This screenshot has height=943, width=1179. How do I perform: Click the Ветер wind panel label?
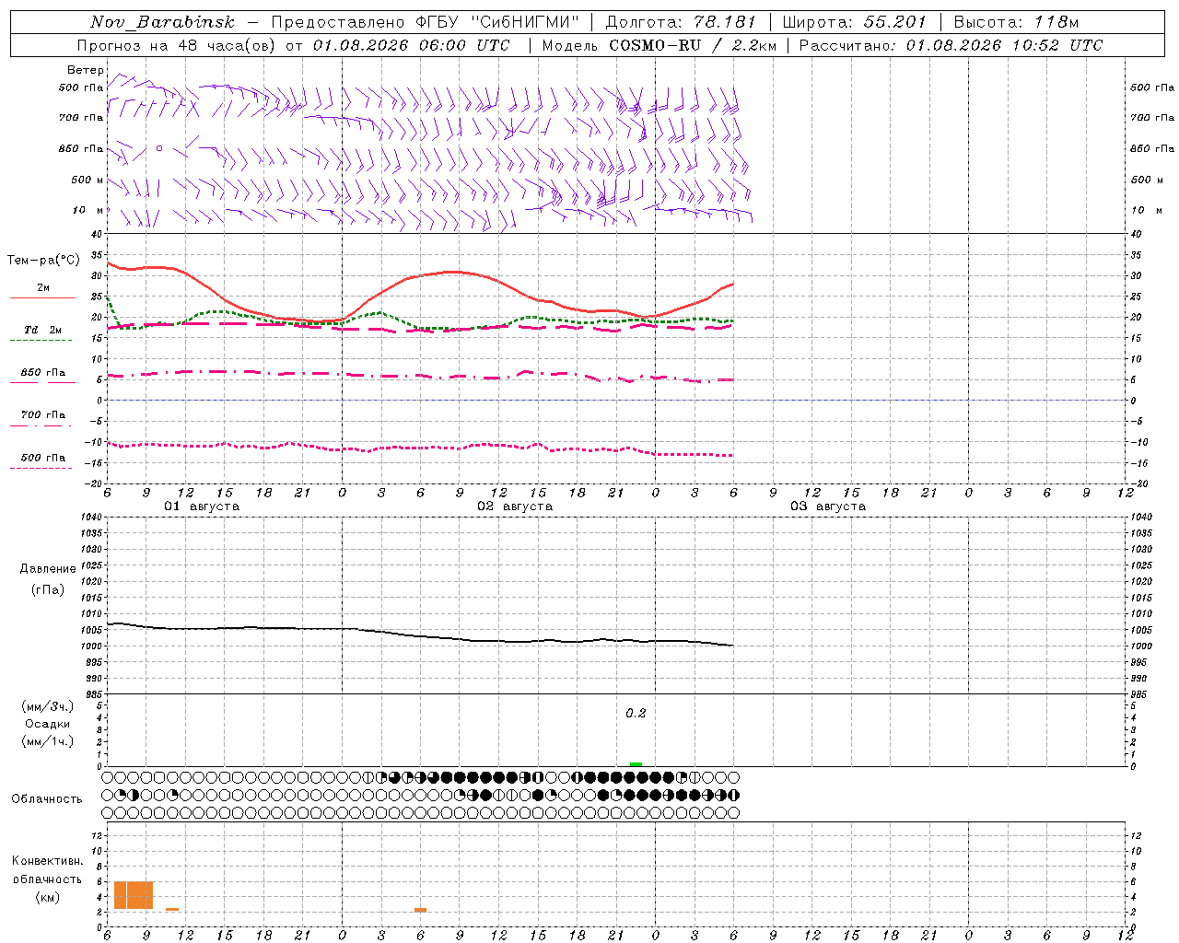point(85,70)
